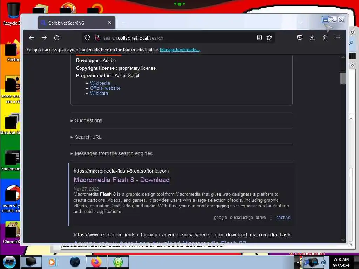359x269 pixels.
Task: Click the brave engine label
Action: tap(261, 218)
